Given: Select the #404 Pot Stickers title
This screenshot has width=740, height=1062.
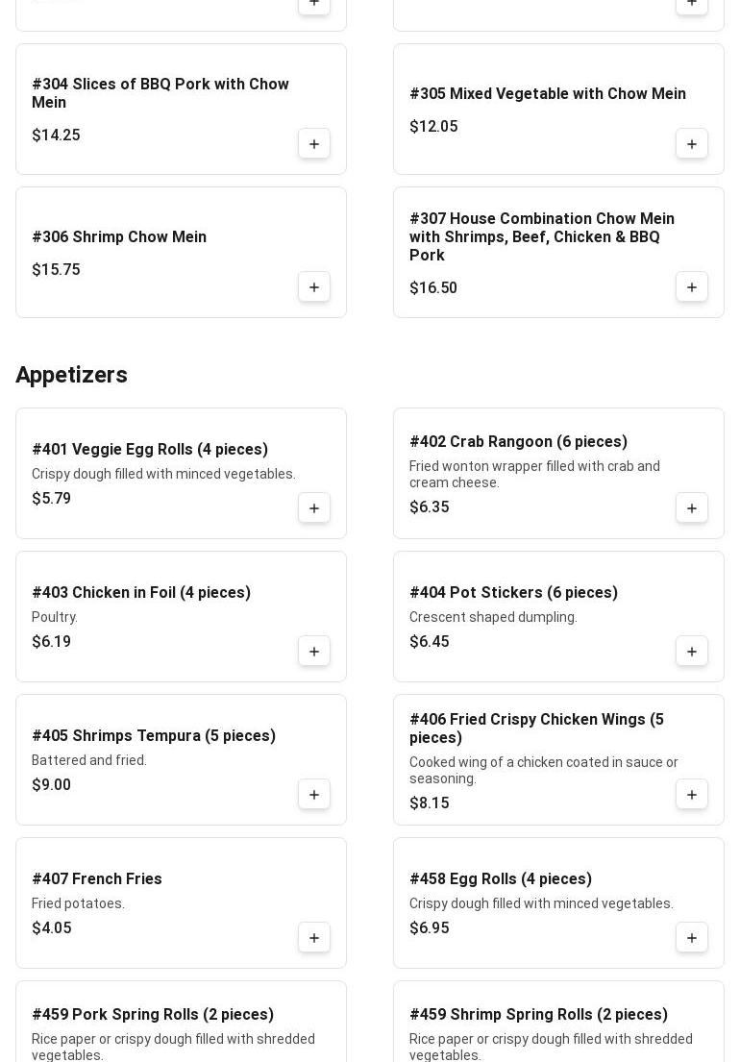Looking at the screenshot, I should click(513, 593).
